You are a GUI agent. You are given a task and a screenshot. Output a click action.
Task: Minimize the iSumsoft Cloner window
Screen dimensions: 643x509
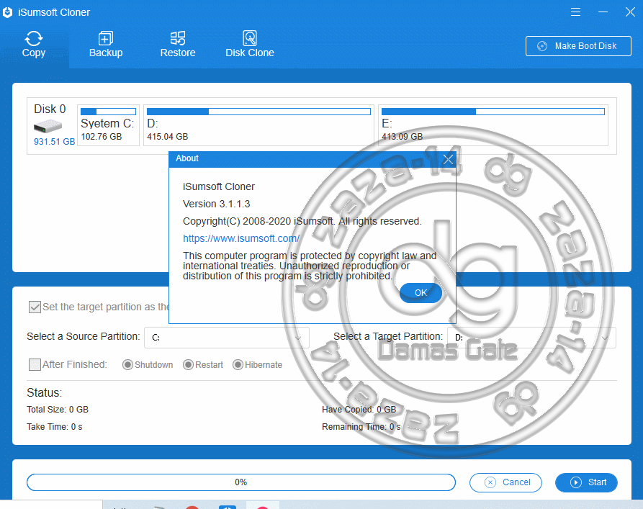click(603, 12)
